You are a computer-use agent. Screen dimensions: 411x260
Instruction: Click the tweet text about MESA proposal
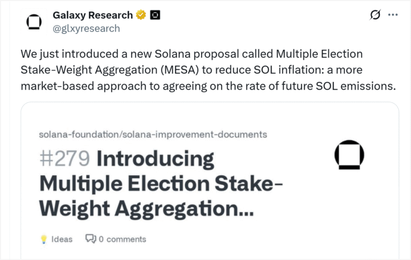pos(208,70)
